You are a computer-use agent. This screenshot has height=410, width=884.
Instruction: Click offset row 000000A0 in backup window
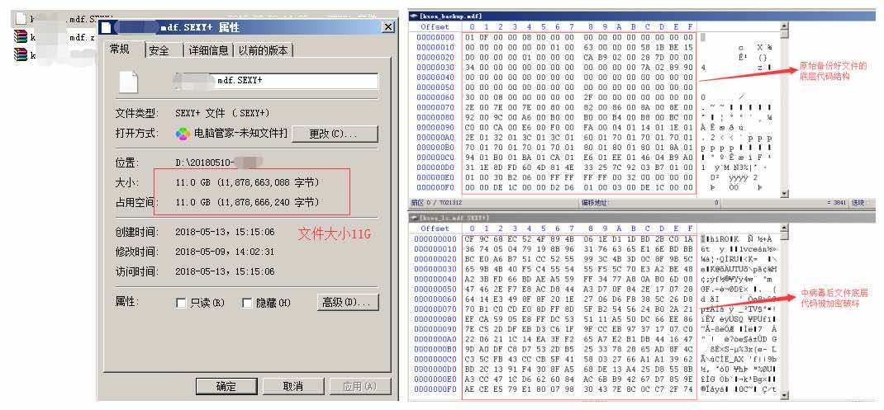[435, 138]
